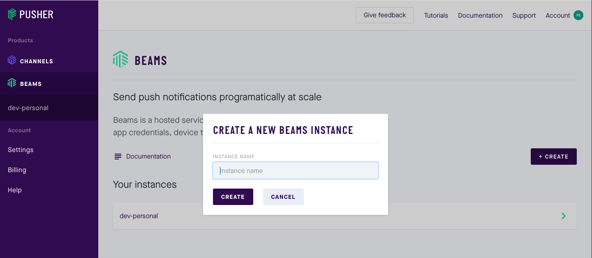Image resolution: width=592 pixels, height=258 pixels.
Task: Confirm with dialog CREATE button
Action: coord(233,197)
